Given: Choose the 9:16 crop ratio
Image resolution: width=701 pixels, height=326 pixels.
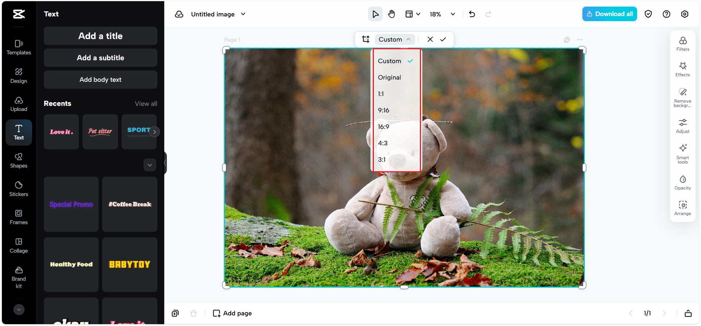Looking at the screenshot, I should pos(396,110).
